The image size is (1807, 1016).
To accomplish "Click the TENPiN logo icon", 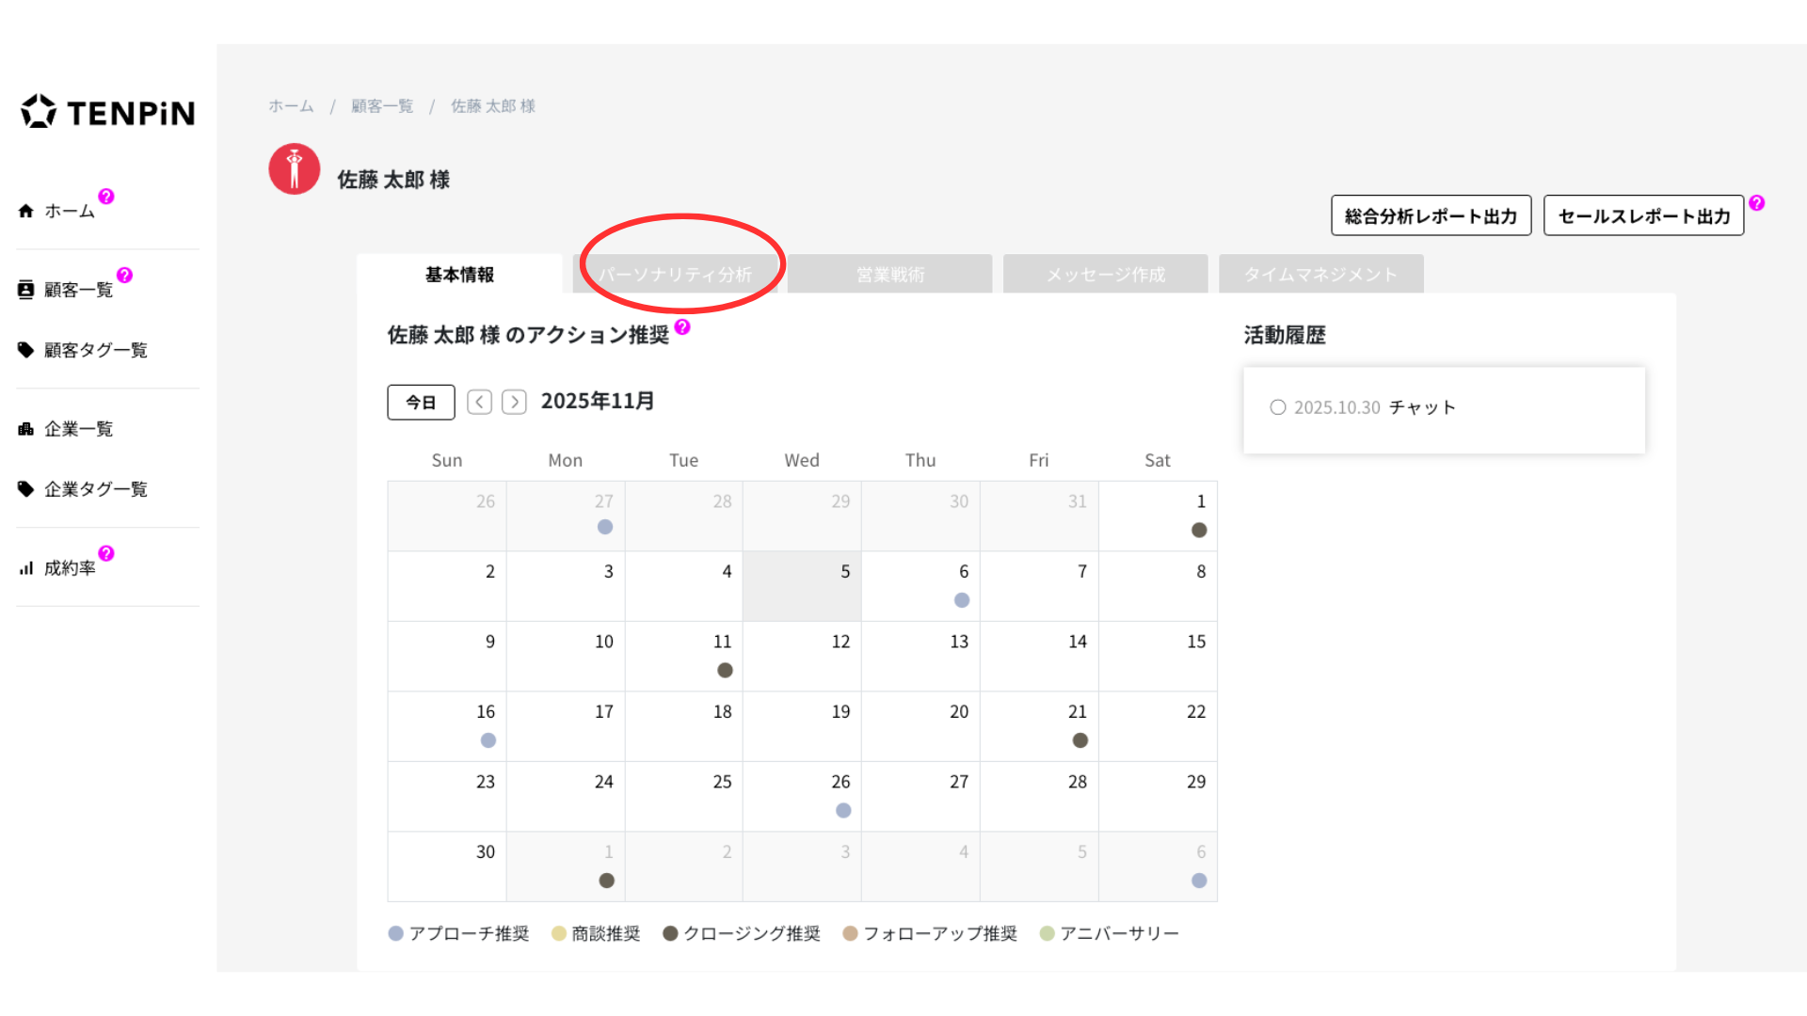I will coord(39,112).
